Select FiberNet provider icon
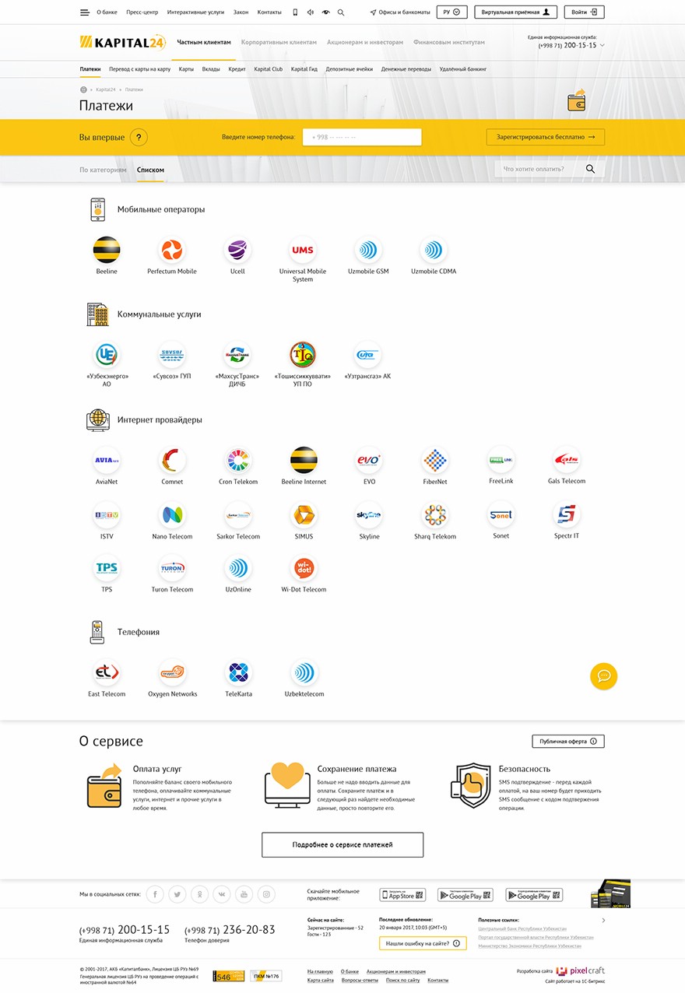685x993 pixels. 435,460
